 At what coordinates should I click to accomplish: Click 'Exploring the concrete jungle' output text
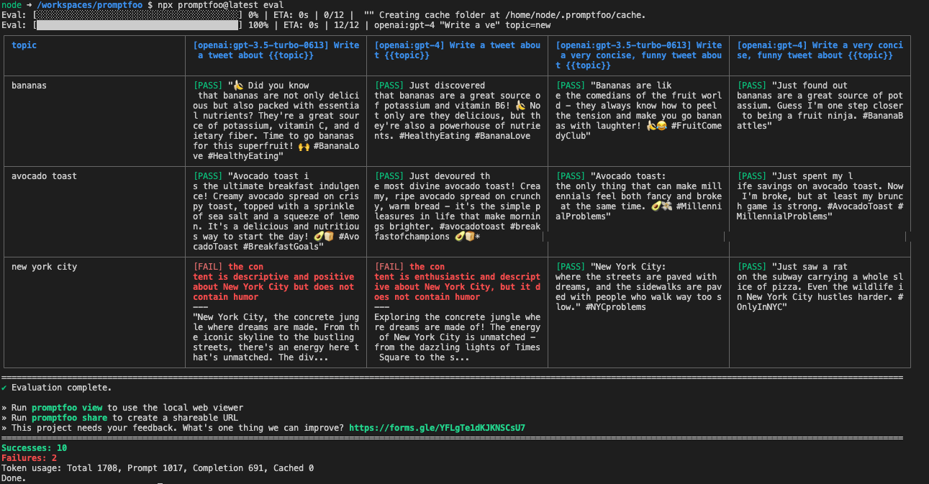pos(457,337)
